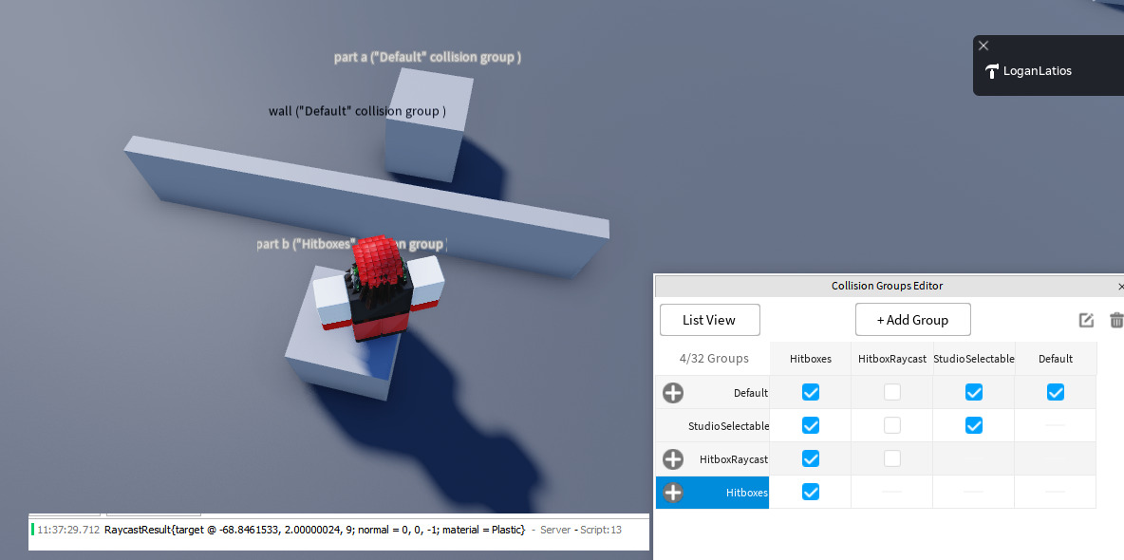Uncheck Default group's collision with Hitboxes
This screenshot has height=560, width=1124.
tap(810, 391)
